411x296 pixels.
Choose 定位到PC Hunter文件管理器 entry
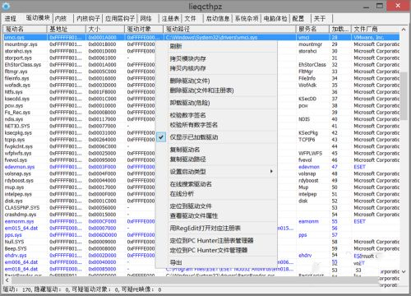209,250
